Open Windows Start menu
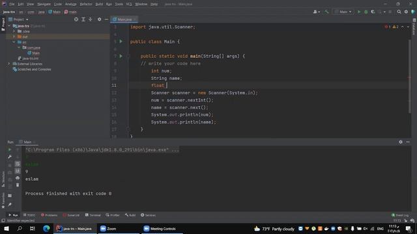417x234 pixels. click(x=7, y=228)
